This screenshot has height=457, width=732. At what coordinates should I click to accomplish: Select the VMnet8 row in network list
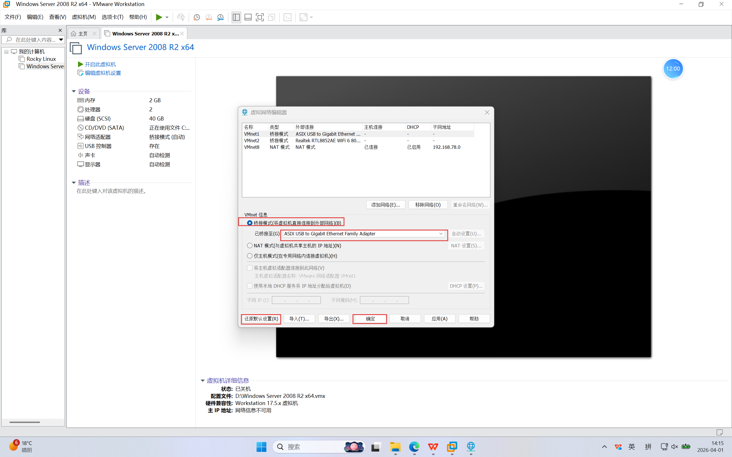(252, 147)
